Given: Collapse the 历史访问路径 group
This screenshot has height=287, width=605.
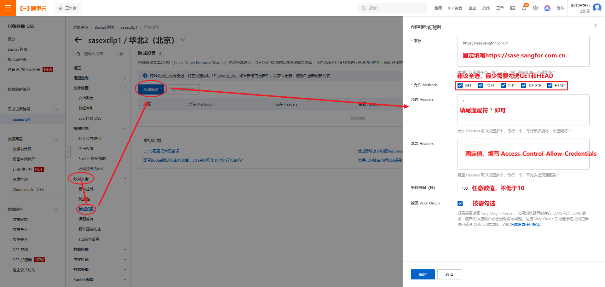Looking at the screenshot, I should [x=56, y=109].
